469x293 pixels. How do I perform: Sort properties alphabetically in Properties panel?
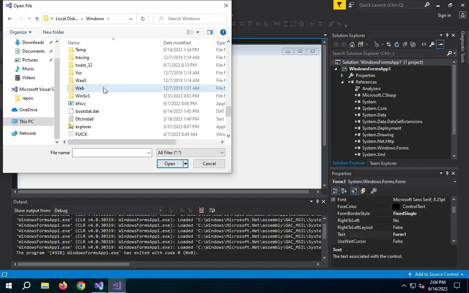click(344, 191)
